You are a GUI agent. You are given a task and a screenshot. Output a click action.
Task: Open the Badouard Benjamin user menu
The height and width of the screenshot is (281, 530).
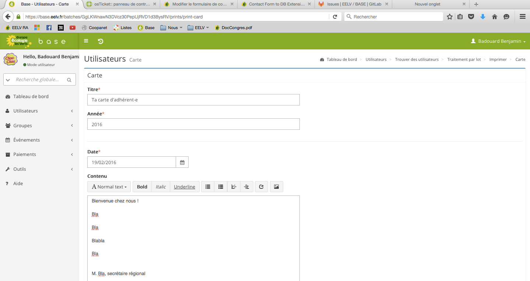[498, 41]
